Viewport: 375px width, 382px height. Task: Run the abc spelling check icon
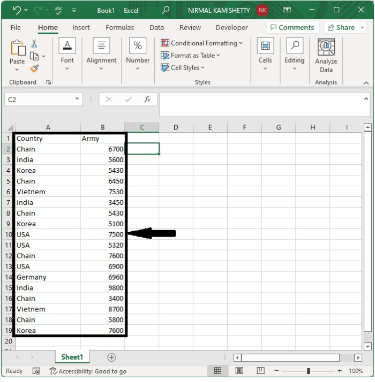point(58,10)
